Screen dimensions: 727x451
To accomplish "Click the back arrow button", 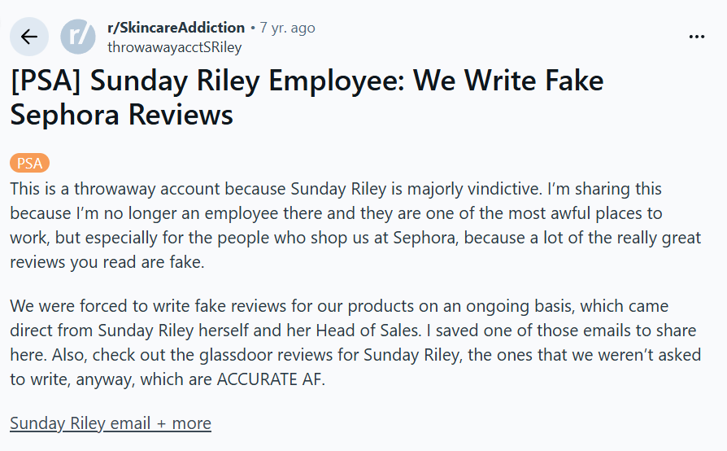I will coord(29,37).
